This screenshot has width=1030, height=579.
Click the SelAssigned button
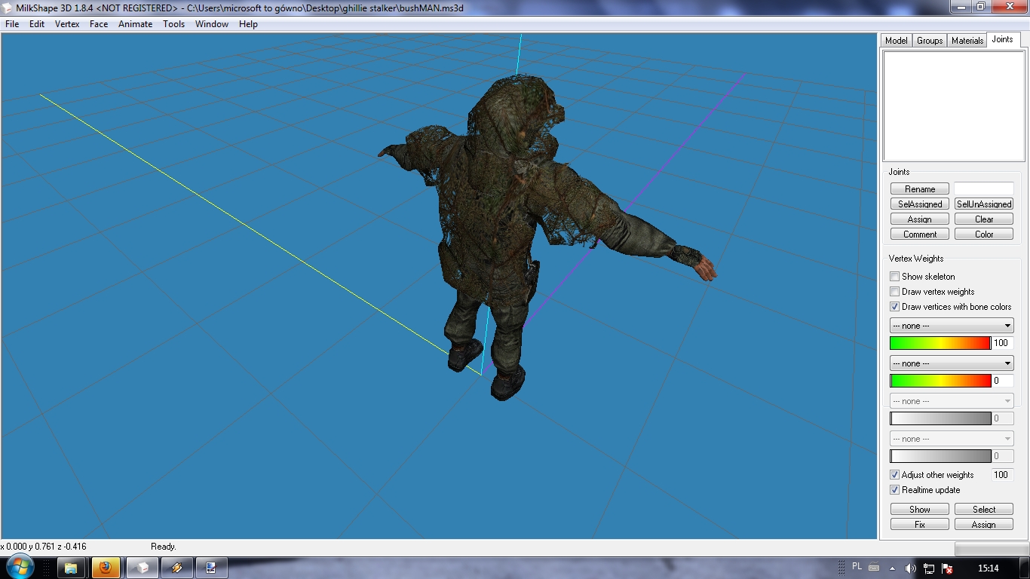click(920, 204)
